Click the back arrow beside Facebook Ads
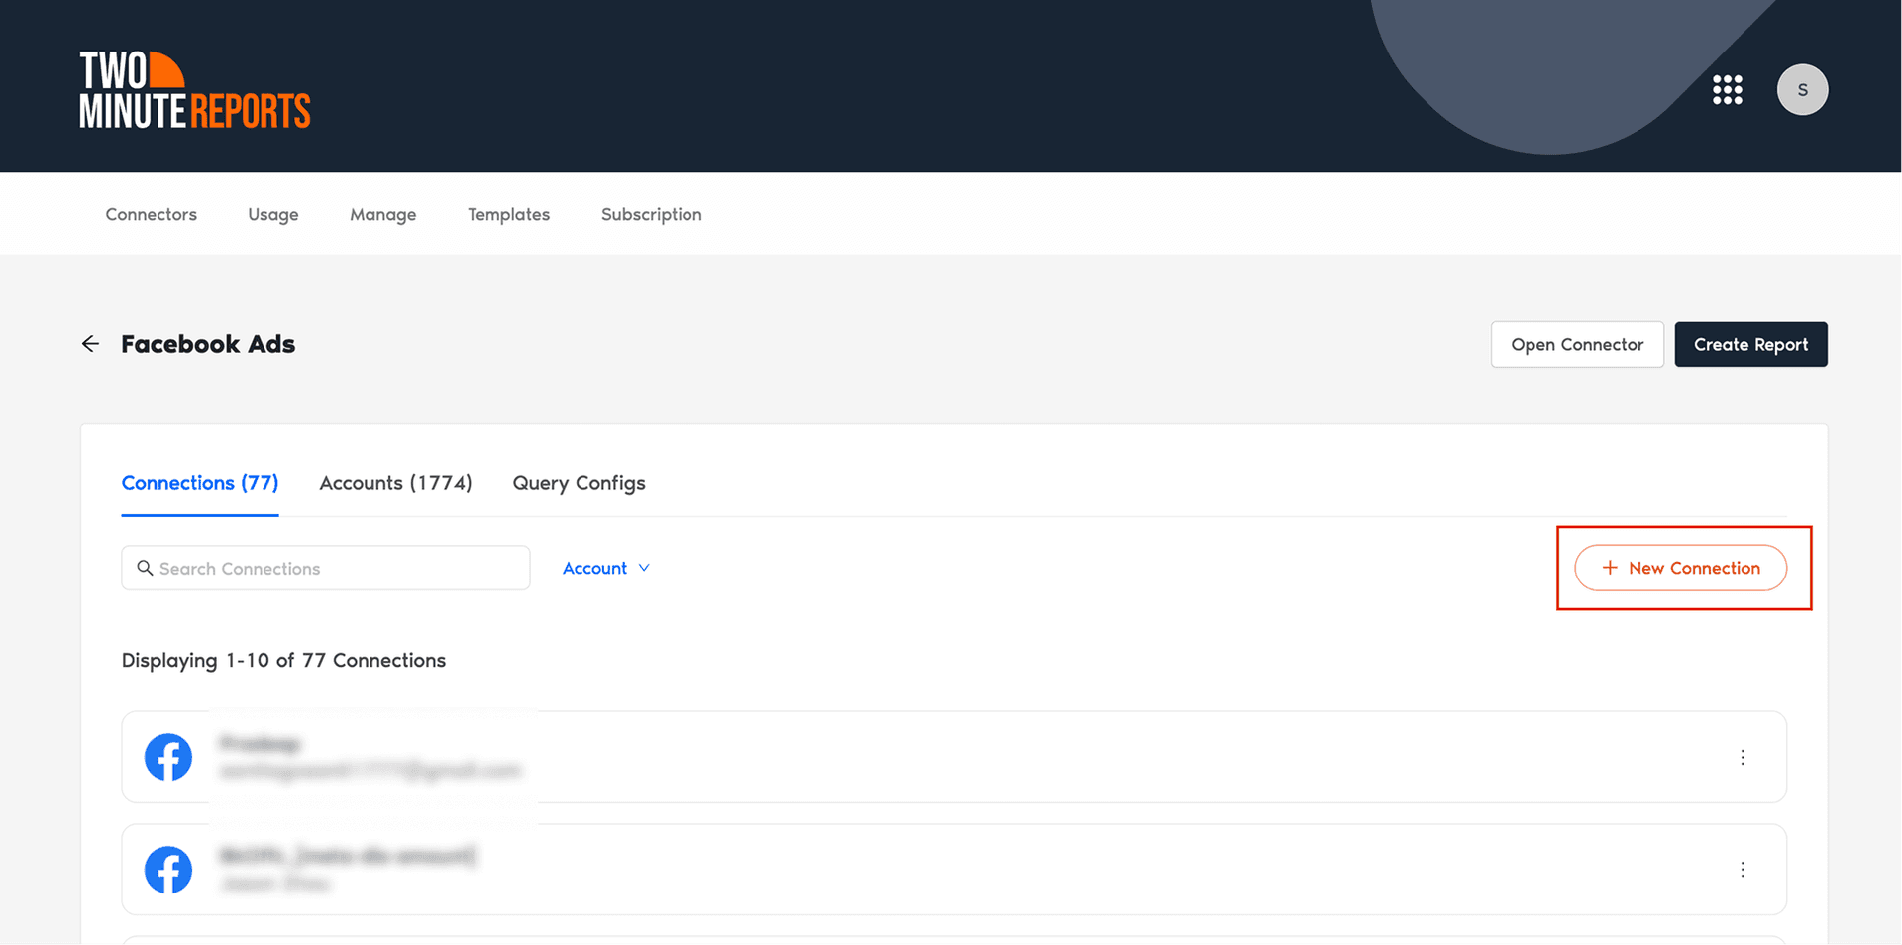This screenshot has width=1902, height=945. [90, 344]
